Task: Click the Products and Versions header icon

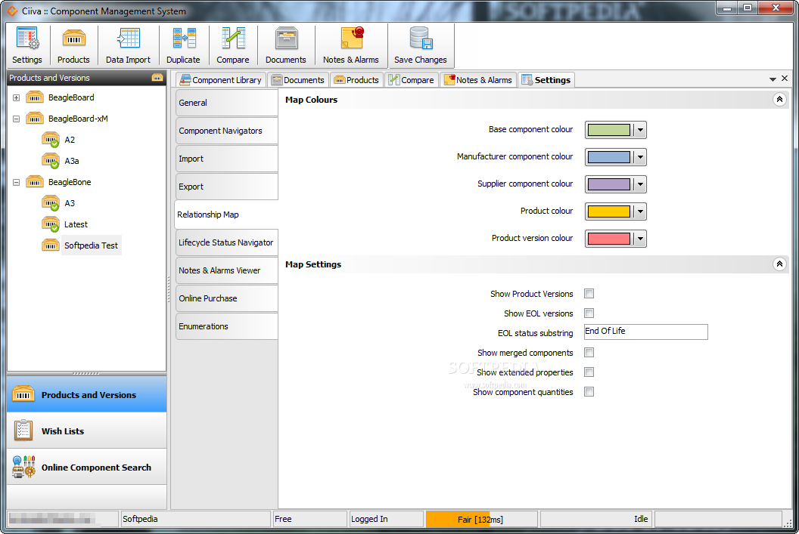Action: tap(157, 78)
